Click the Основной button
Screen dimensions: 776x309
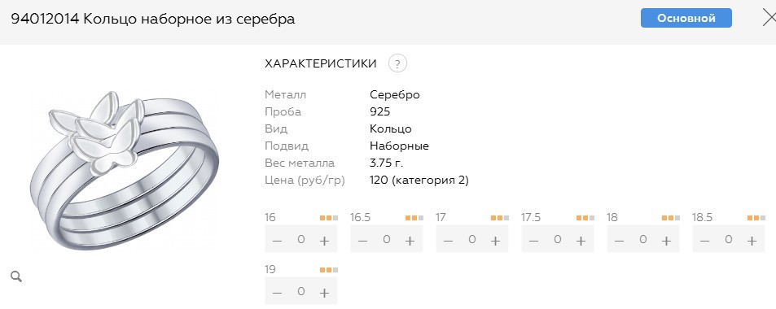point(686,18)
